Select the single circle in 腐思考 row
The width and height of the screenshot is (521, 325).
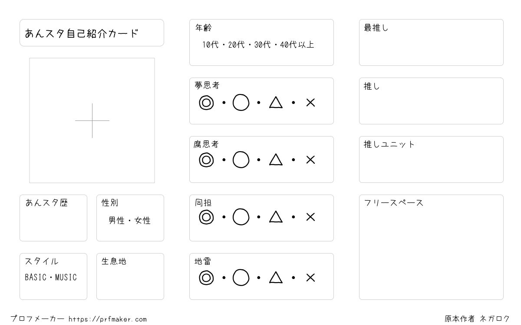click(x=241, y=160)
